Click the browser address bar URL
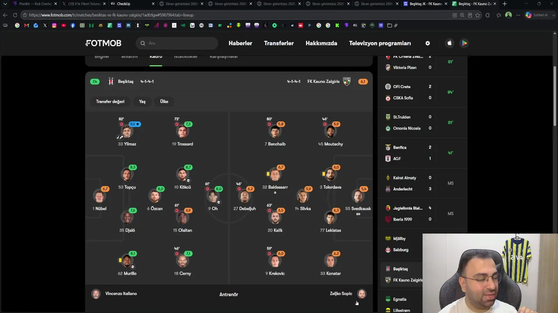Viewport: 558px width, 313px height. 111,15
